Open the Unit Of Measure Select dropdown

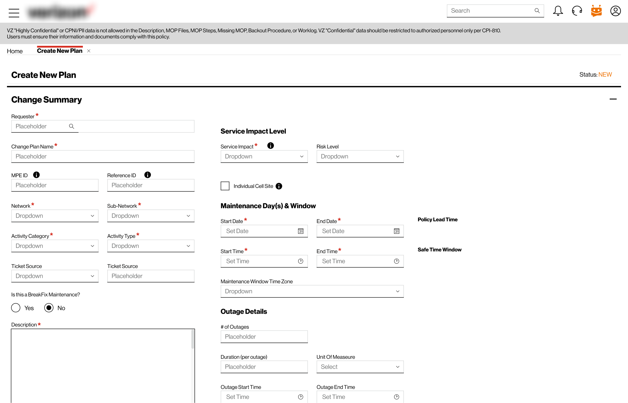[360, 367]
